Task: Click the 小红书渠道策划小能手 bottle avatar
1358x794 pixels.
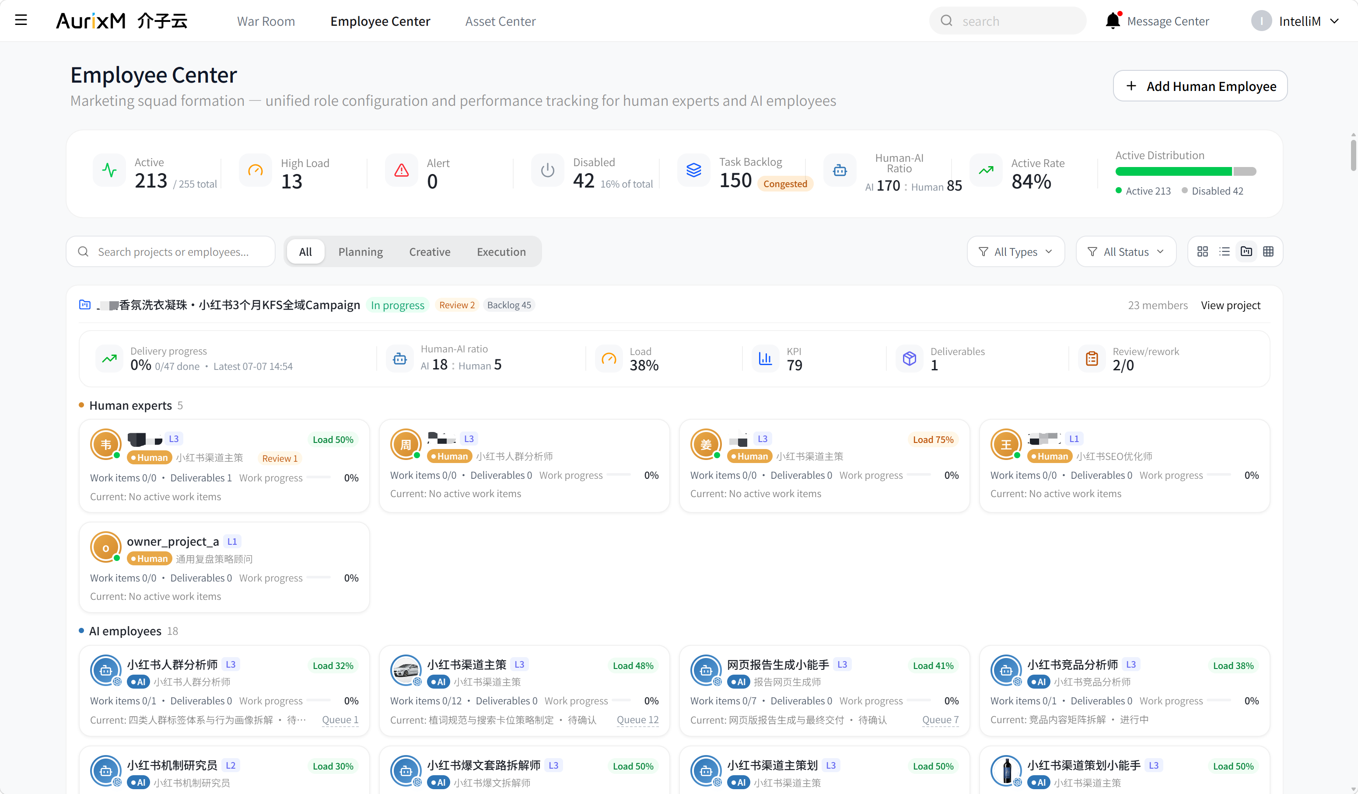Action: click(1006, 771)
